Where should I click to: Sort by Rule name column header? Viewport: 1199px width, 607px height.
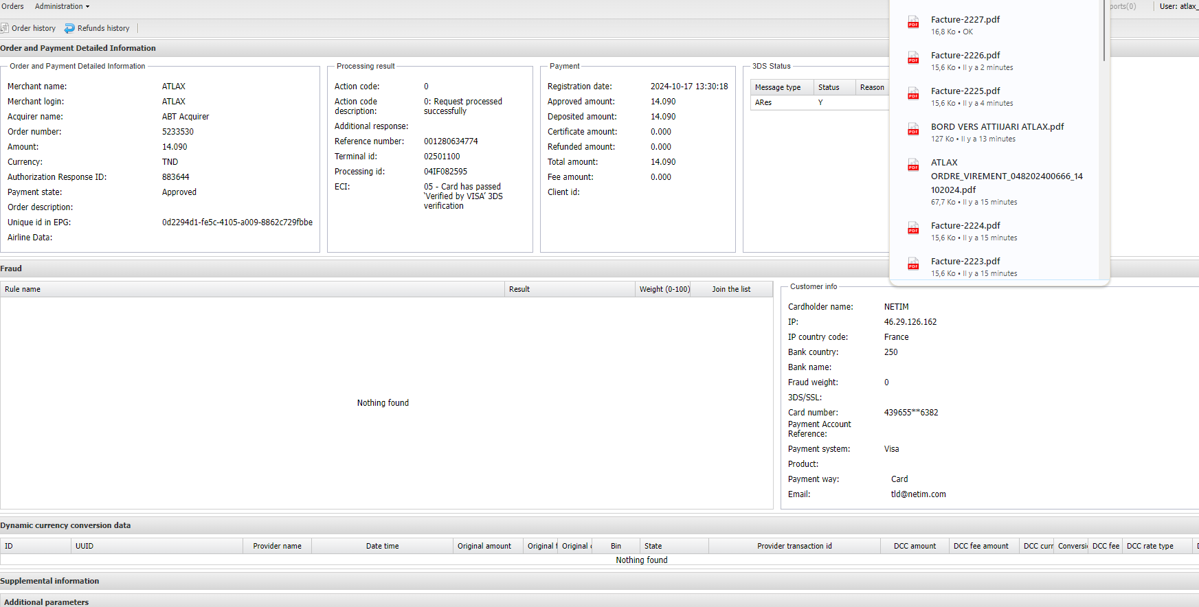[x=23, y=289]
